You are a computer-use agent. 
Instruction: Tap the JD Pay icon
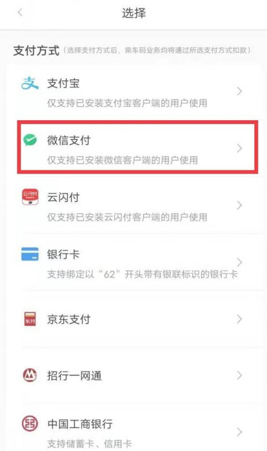click(30, 319)
